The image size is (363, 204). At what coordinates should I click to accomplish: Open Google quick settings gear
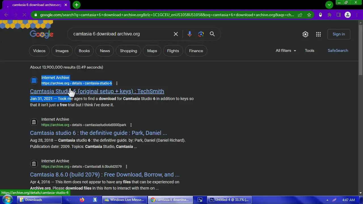(305, 34)
